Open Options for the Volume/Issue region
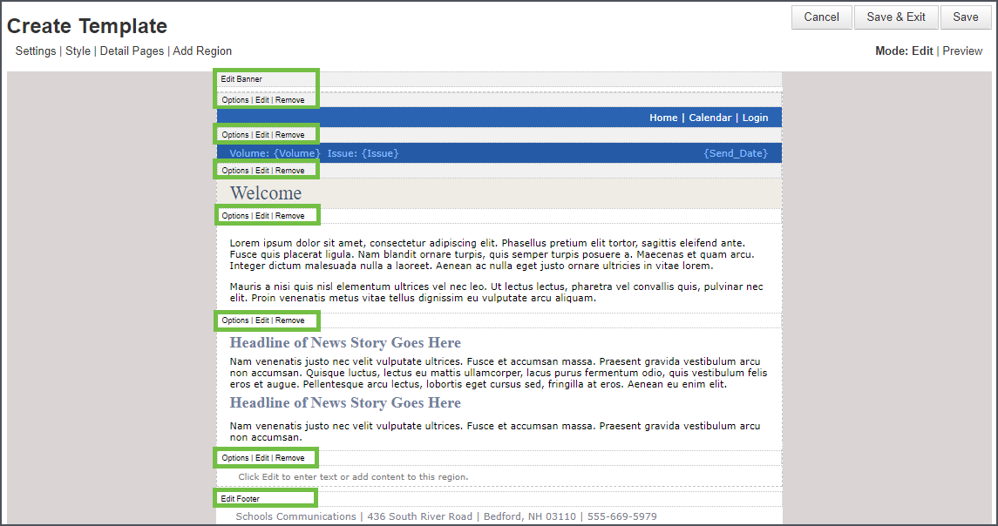998x526 pixels. [234, 135]
